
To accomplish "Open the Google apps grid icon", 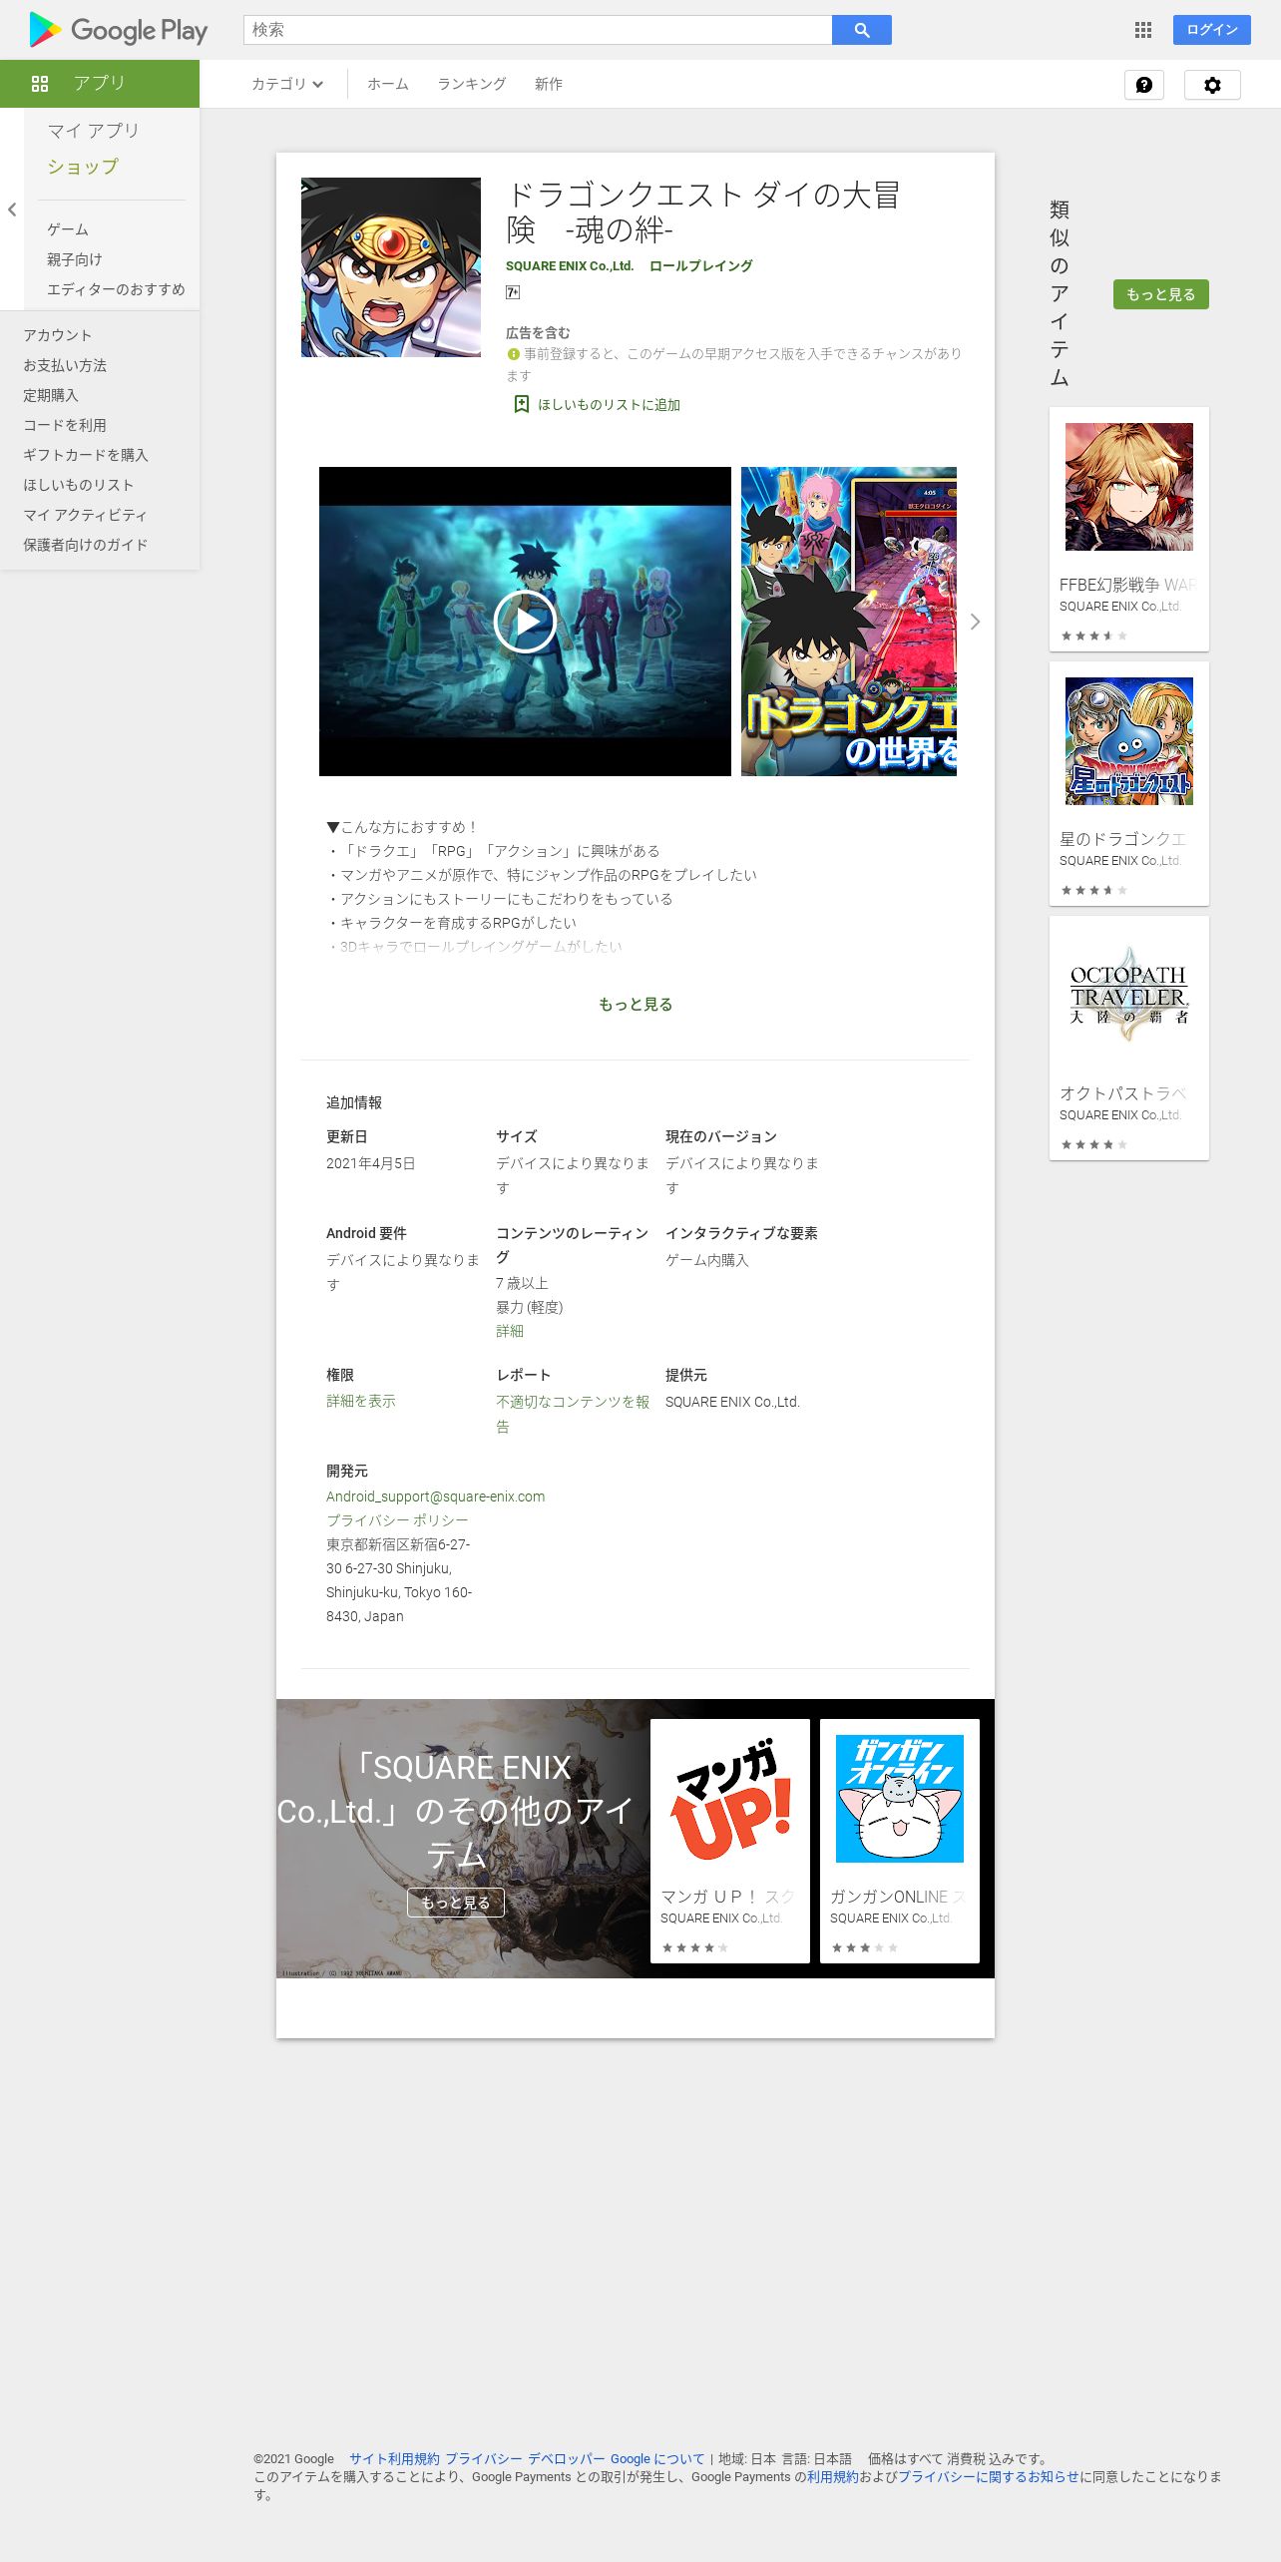I will (1143, 30).
